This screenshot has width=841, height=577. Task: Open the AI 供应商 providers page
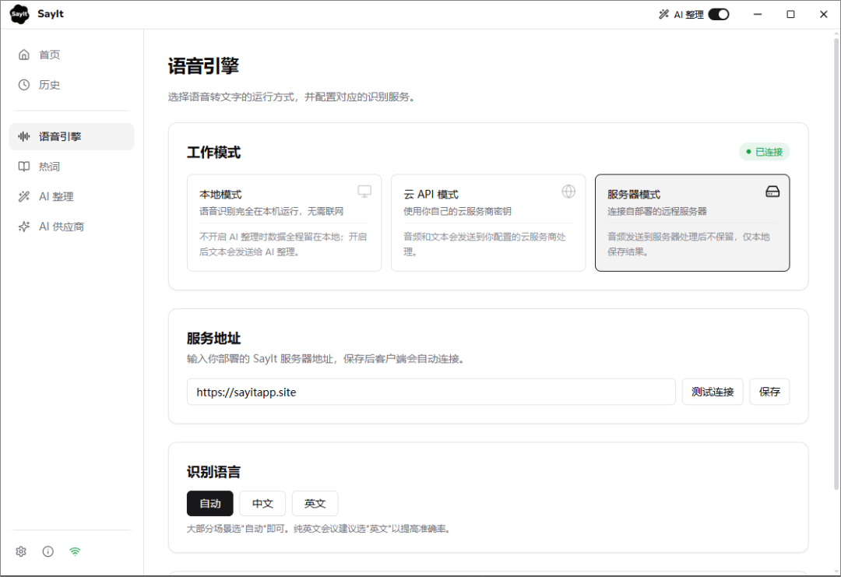coord(72,227)
